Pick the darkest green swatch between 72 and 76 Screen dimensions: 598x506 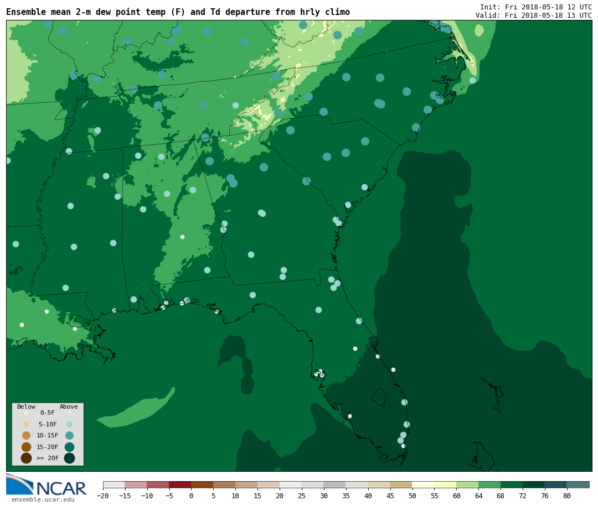tap(534, 484)
